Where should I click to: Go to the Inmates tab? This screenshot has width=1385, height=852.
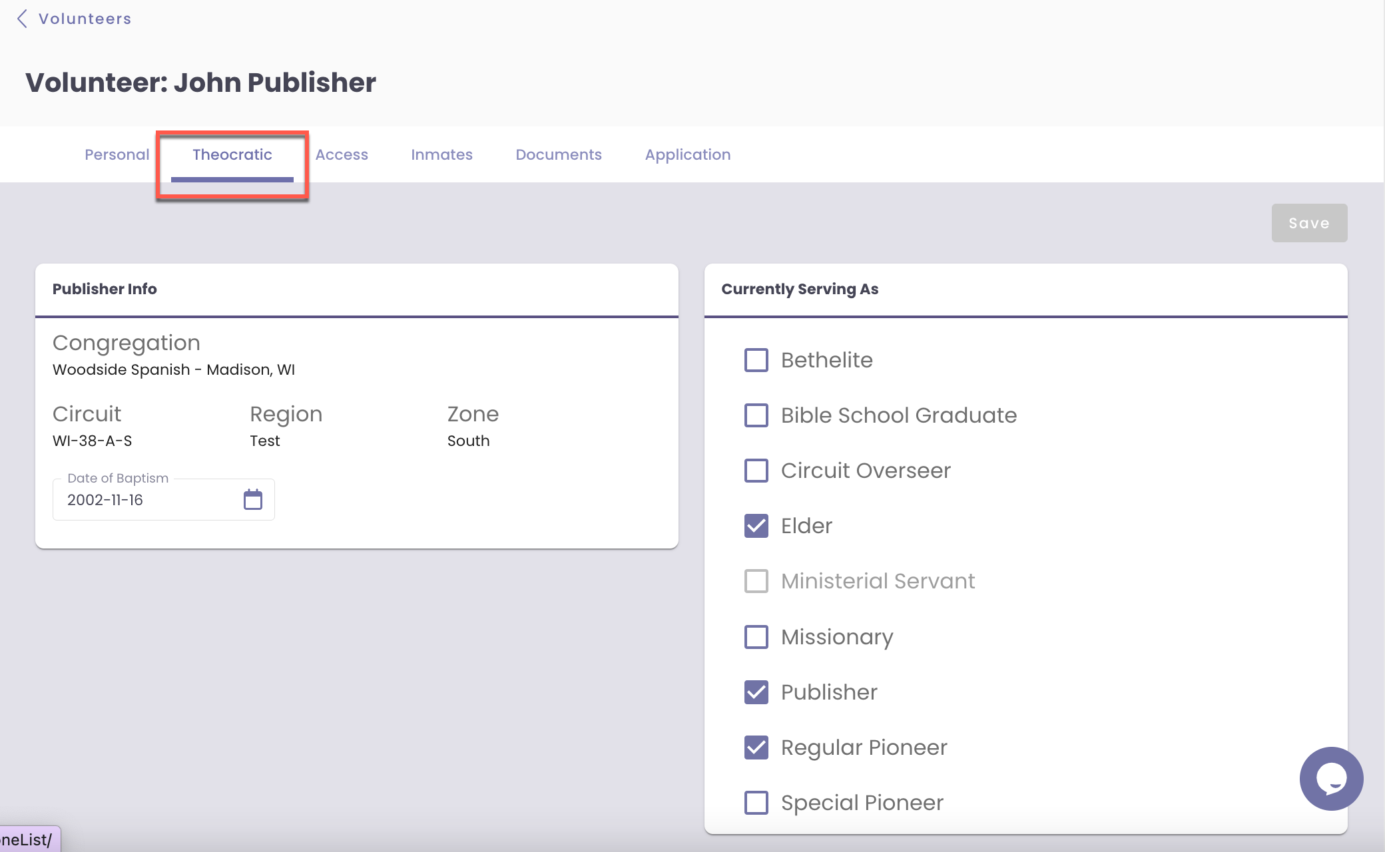(441, 154)
